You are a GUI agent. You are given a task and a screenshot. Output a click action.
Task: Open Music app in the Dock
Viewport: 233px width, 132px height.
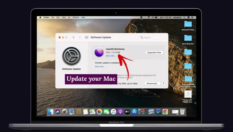click(x=114, y=112)
